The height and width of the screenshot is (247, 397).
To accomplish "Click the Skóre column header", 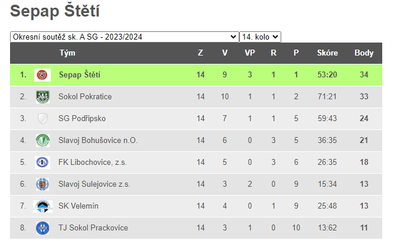I will coord(327,53).
